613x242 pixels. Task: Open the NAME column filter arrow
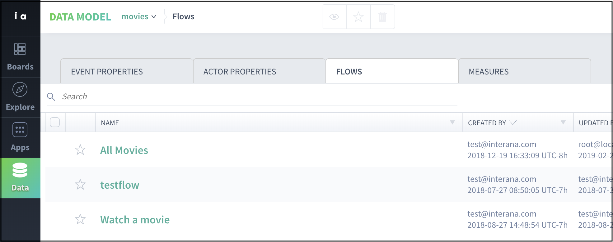click(x=452, y=123)
